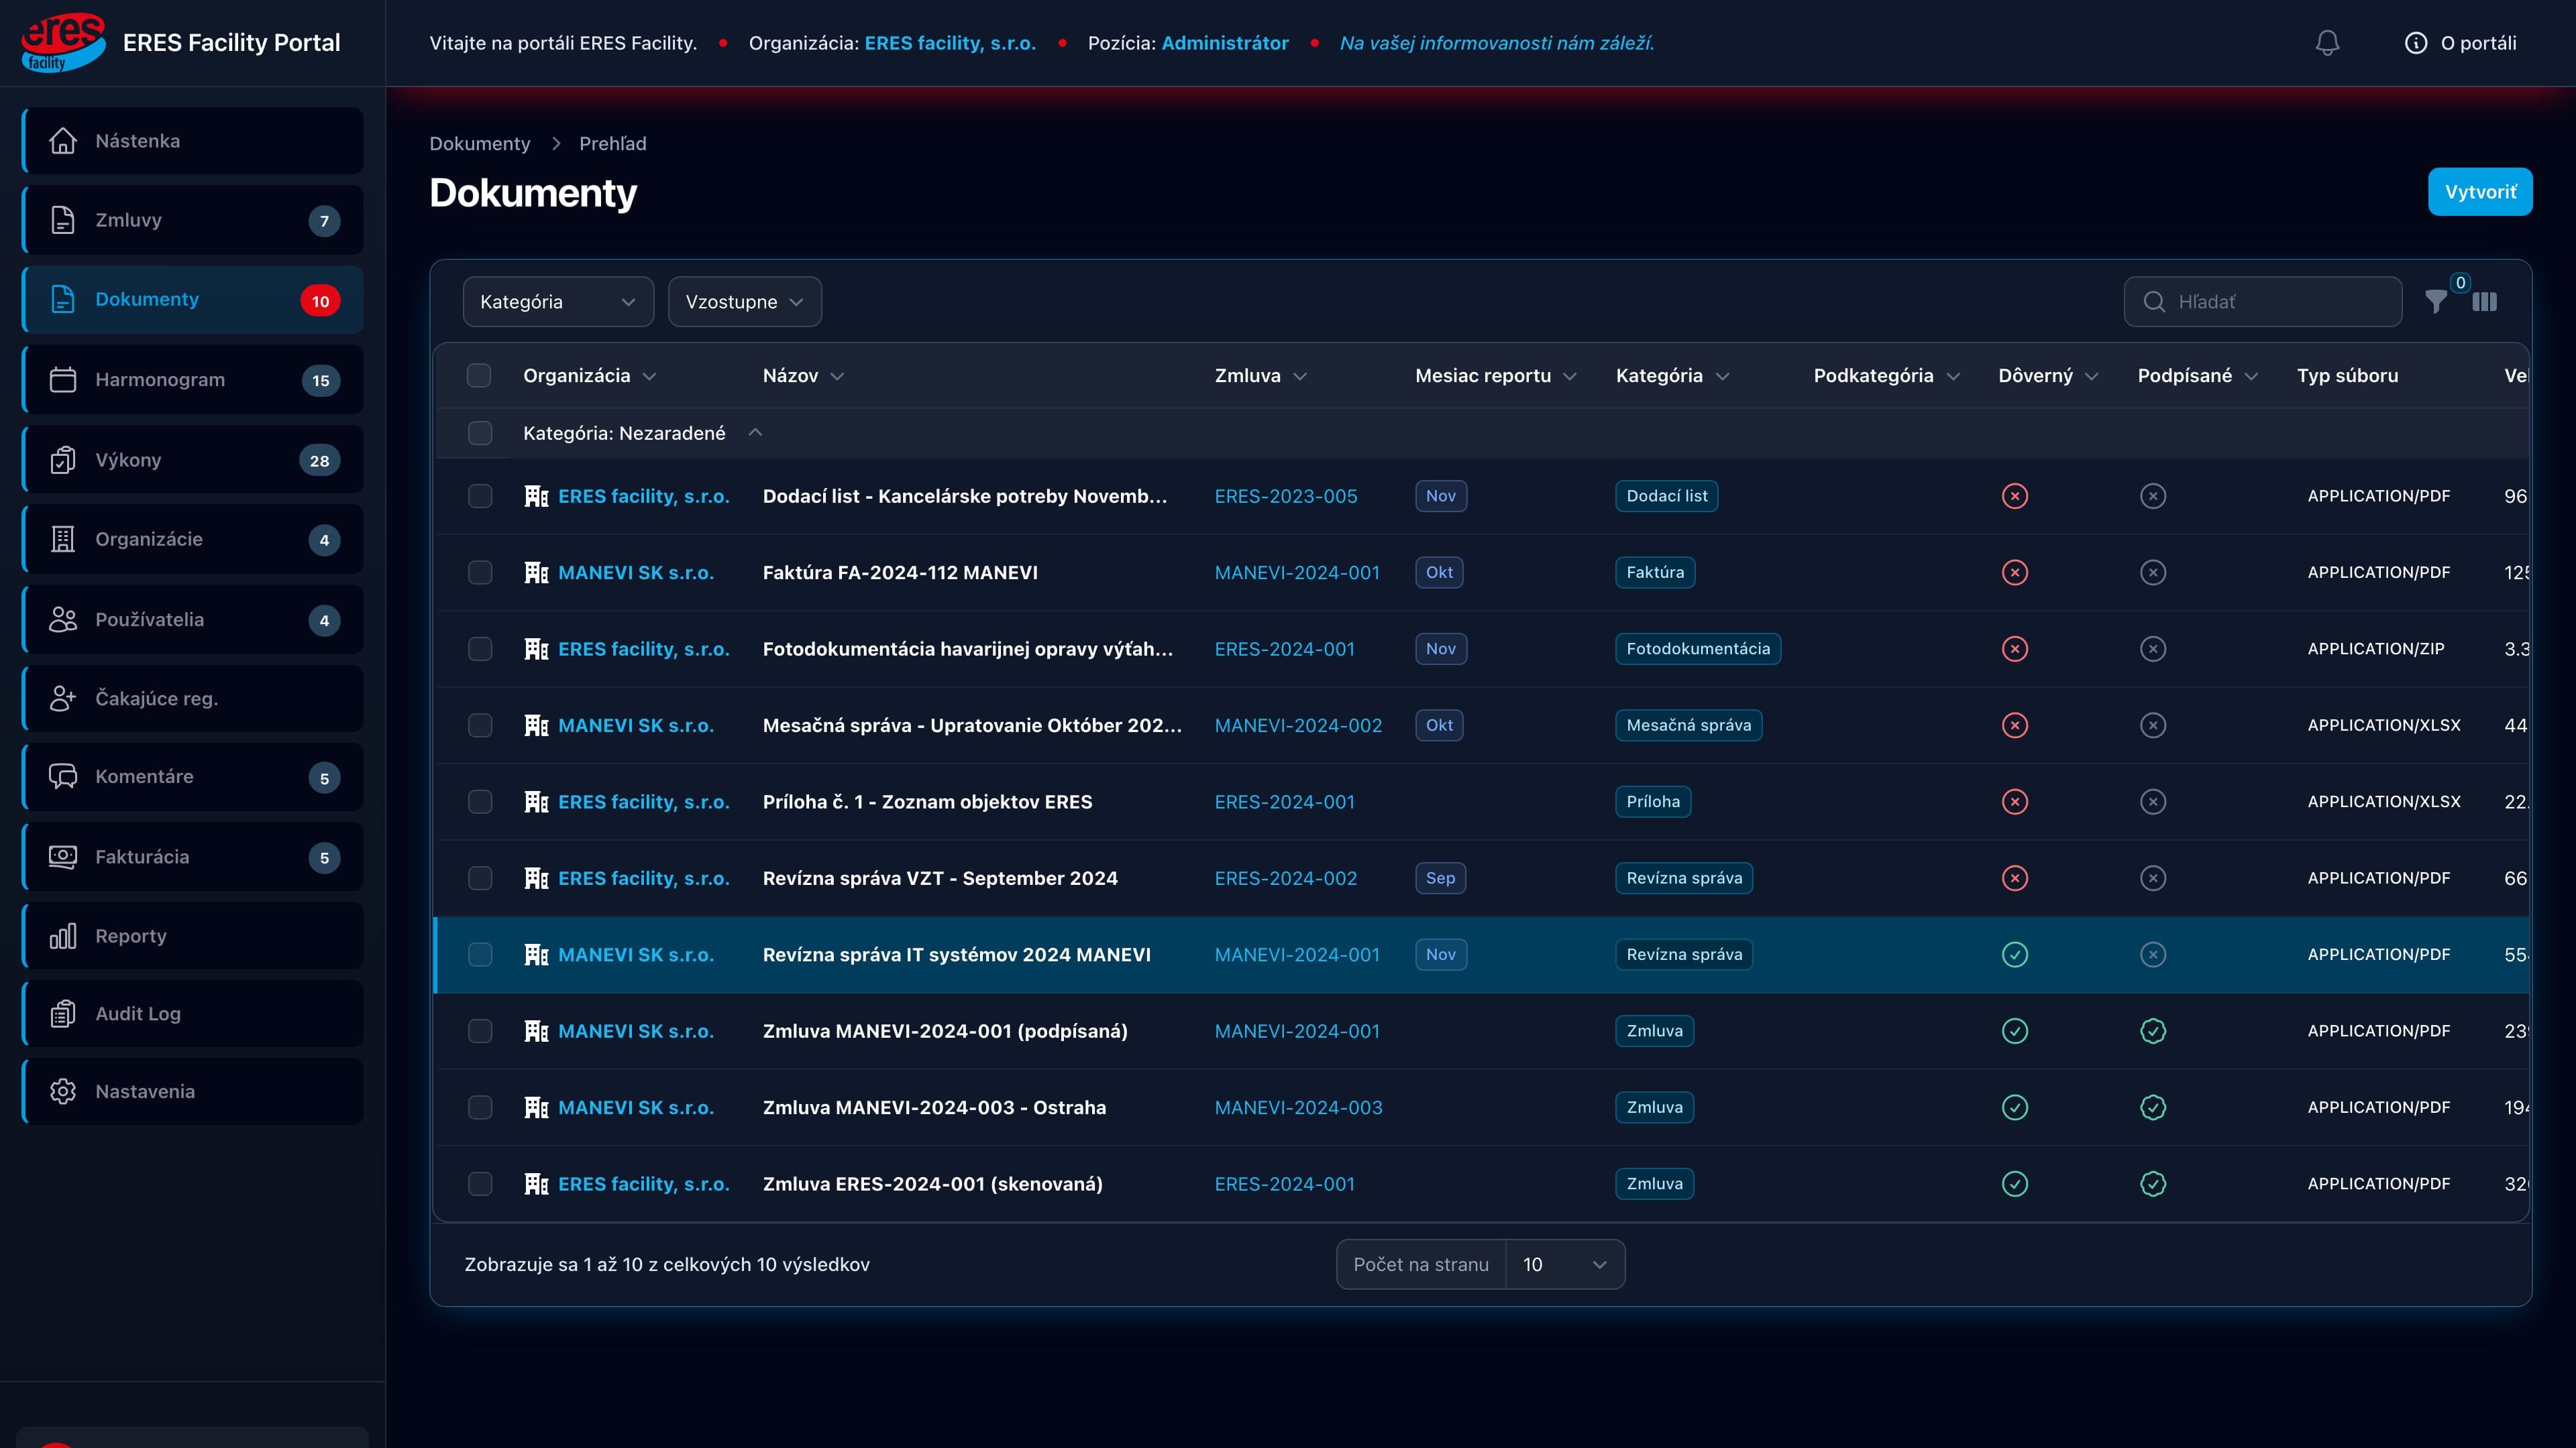Check the Faktúra FA-2024-112 MANEVI row checkbox
This screenshot has height=1448, width=2576.
[x=480, y=572]
